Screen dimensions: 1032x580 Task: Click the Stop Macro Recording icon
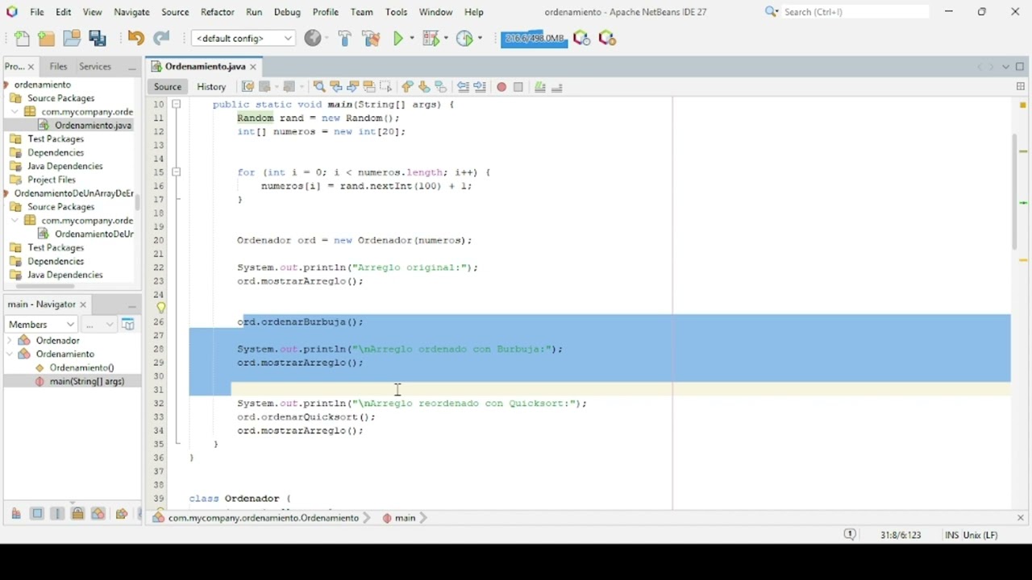(518, 87)
